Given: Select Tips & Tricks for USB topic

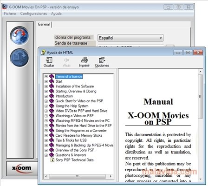Looking at the screenshot, I should 71,140.
